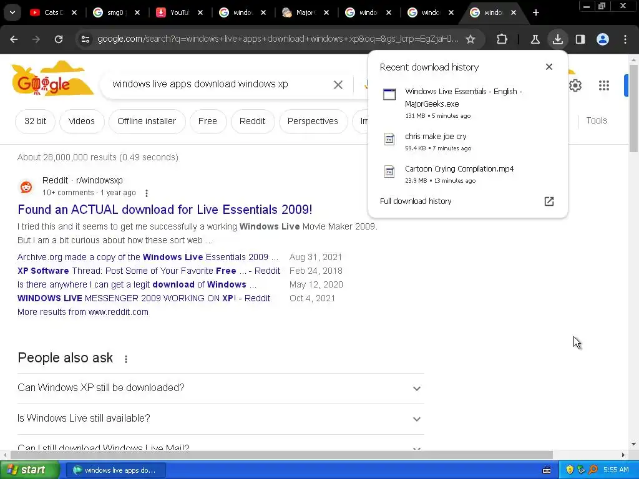
Task: Click the system clock 5:55 AM
Action: point(616,470)
